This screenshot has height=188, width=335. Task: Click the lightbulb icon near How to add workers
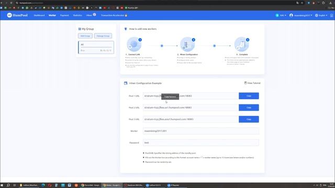click(126, 29)
